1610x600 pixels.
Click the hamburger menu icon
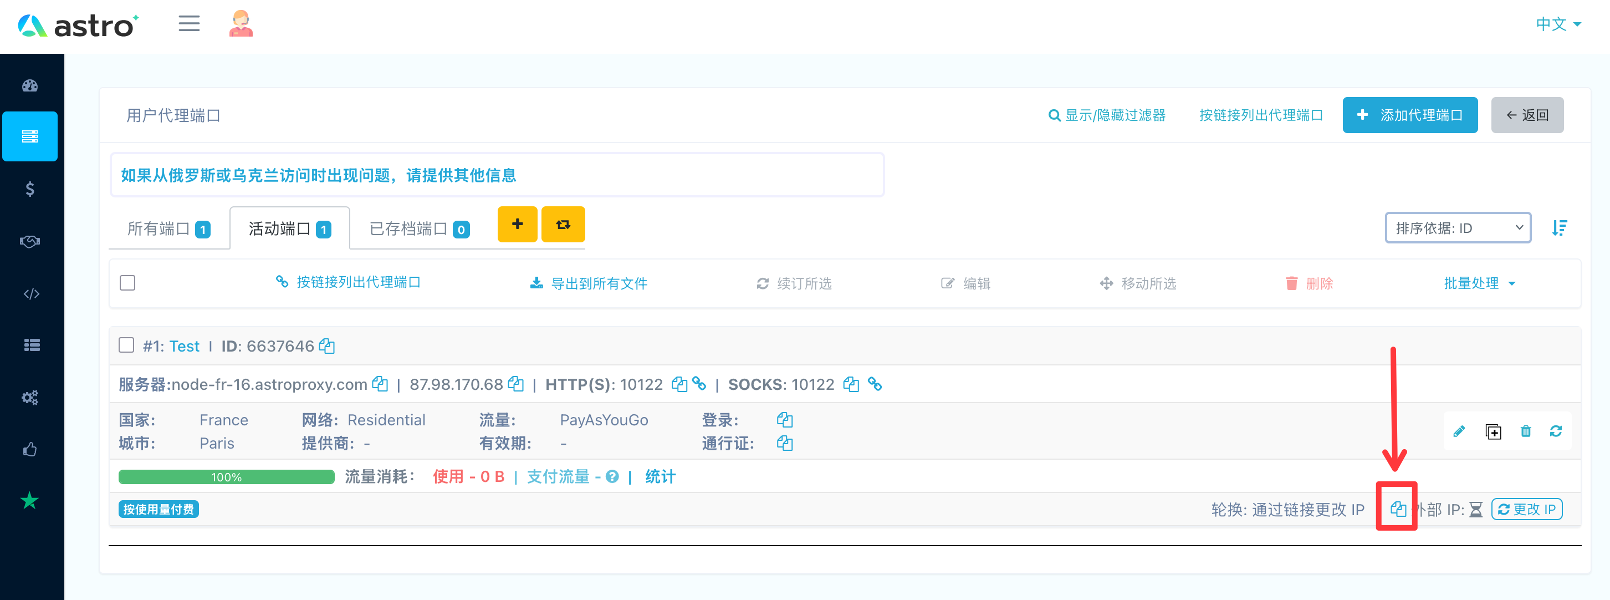pyautogui.click(x=189, y=24)
